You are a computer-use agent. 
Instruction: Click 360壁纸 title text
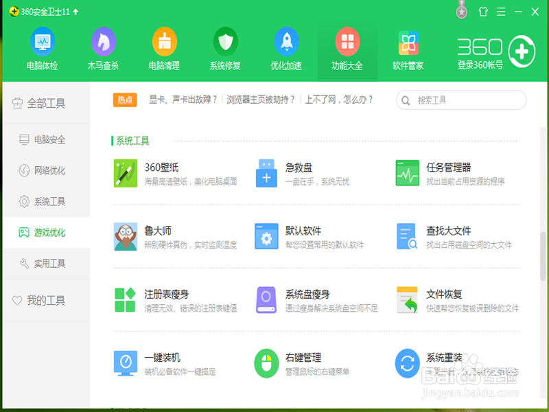coord(161,168)
